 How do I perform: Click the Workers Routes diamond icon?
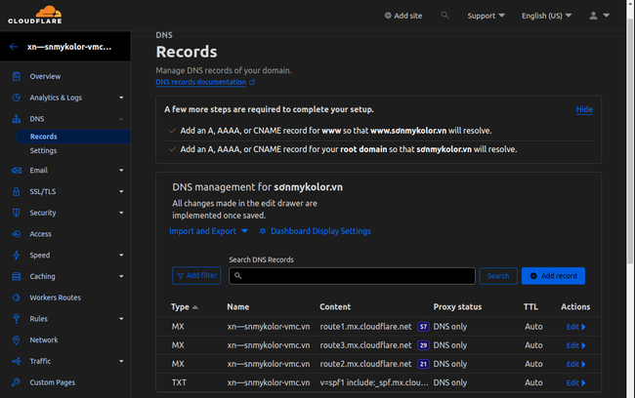17,298
